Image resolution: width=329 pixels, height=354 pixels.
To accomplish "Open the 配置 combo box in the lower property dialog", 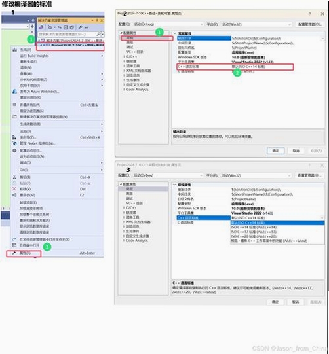I will [x=168, y=175].
